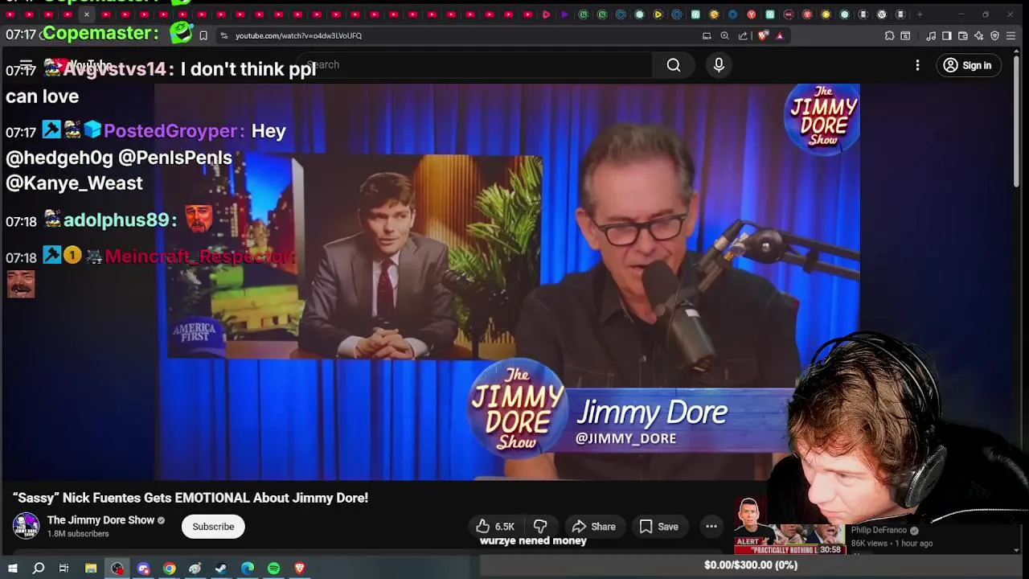Click the video title text
Screen dimensions: 1029x579
pos(191,498)
